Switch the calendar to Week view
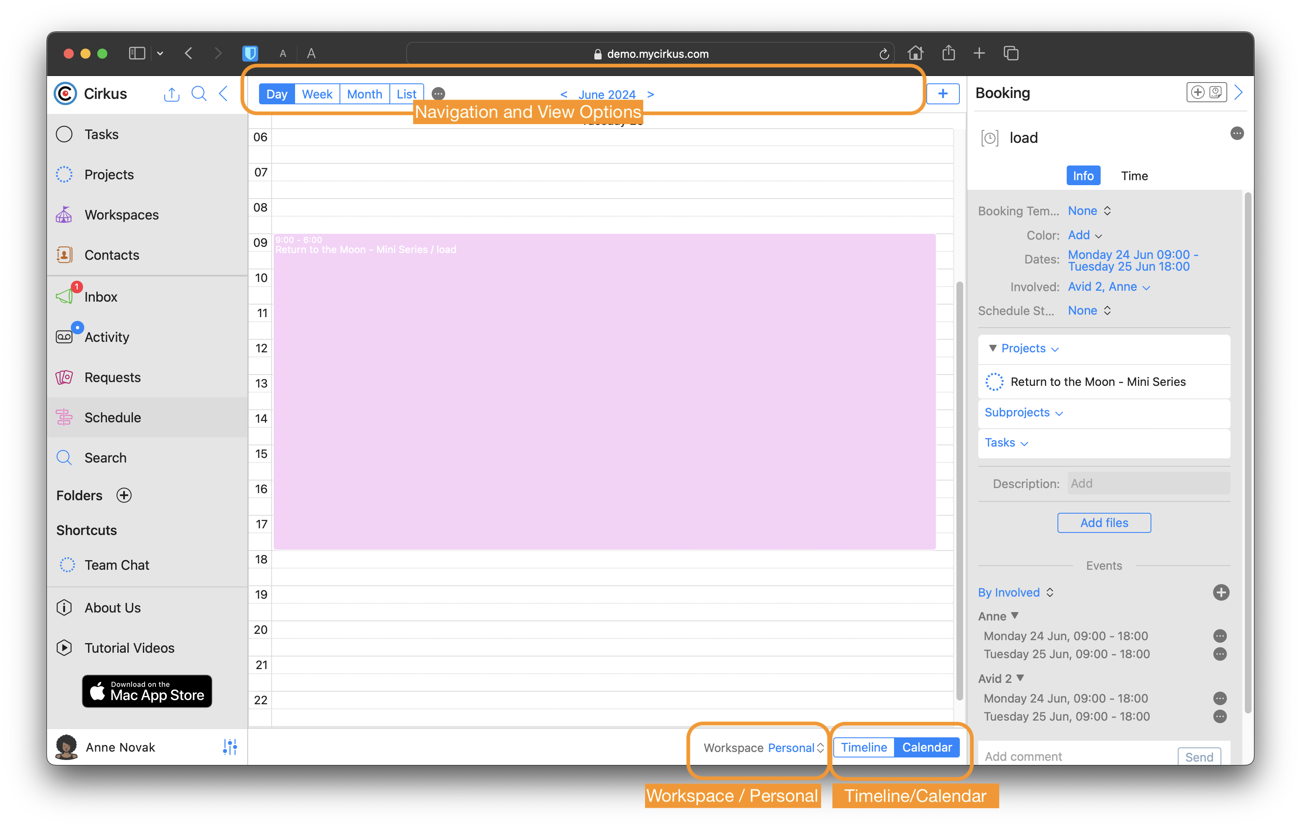The image size is (1301, 827). 317,94
